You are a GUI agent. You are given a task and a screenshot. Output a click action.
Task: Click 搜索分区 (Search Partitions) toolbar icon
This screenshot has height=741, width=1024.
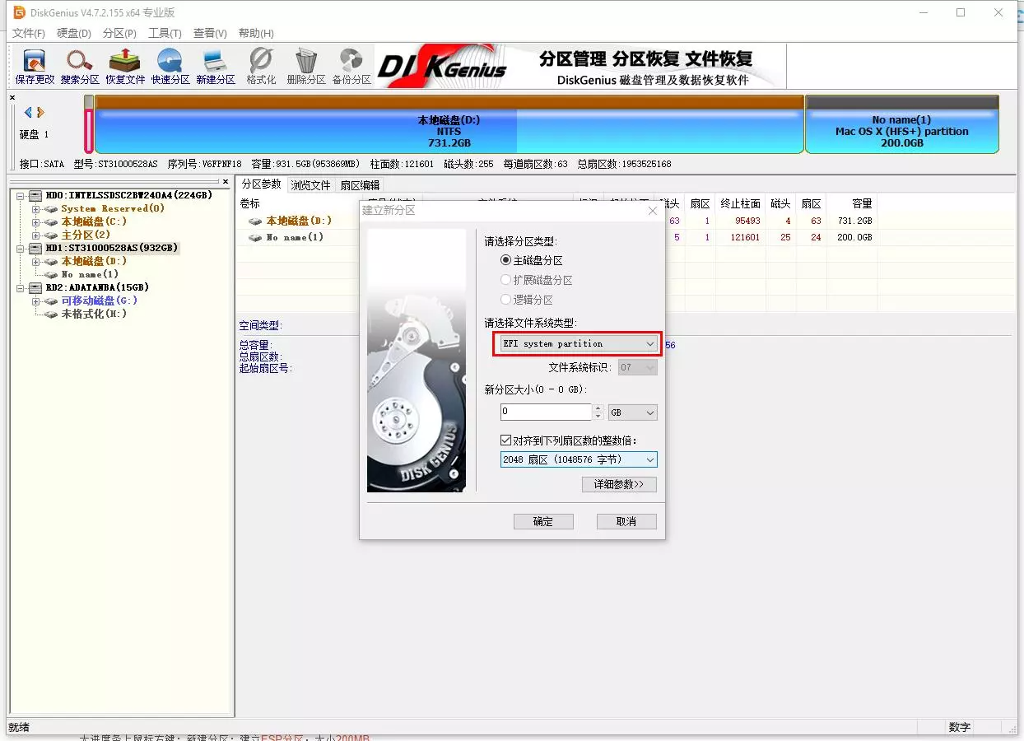click(80, 67)
